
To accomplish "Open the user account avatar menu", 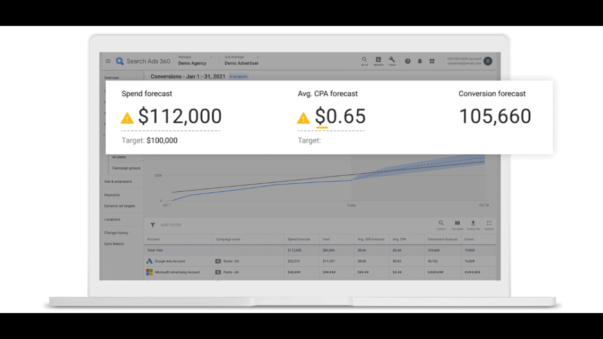I will tap(487, 61).
